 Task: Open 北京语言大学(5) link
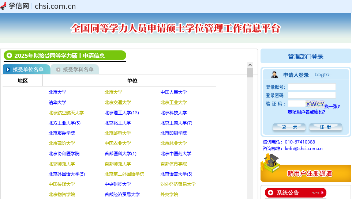click(x=176, y=174)
